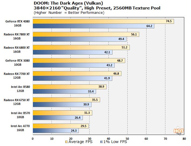
Task: Click the 'Intel Arc B580 12GB' label
Action: pos(21,89)
